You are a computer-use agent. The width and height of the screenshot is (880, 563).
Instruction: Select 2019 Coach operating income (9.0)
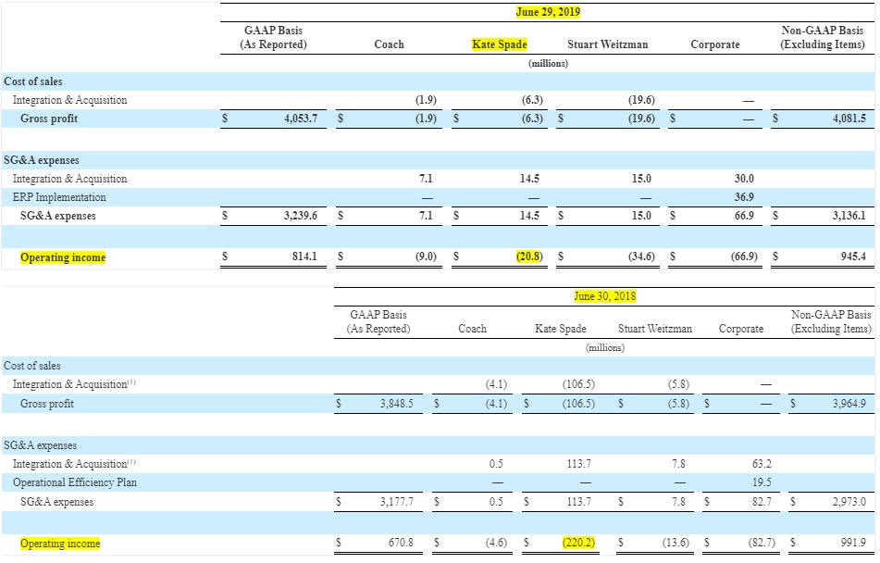426,256
